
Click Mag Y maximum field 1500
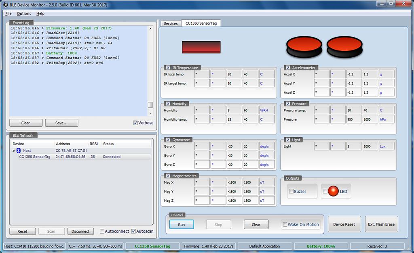click(250, 191)
